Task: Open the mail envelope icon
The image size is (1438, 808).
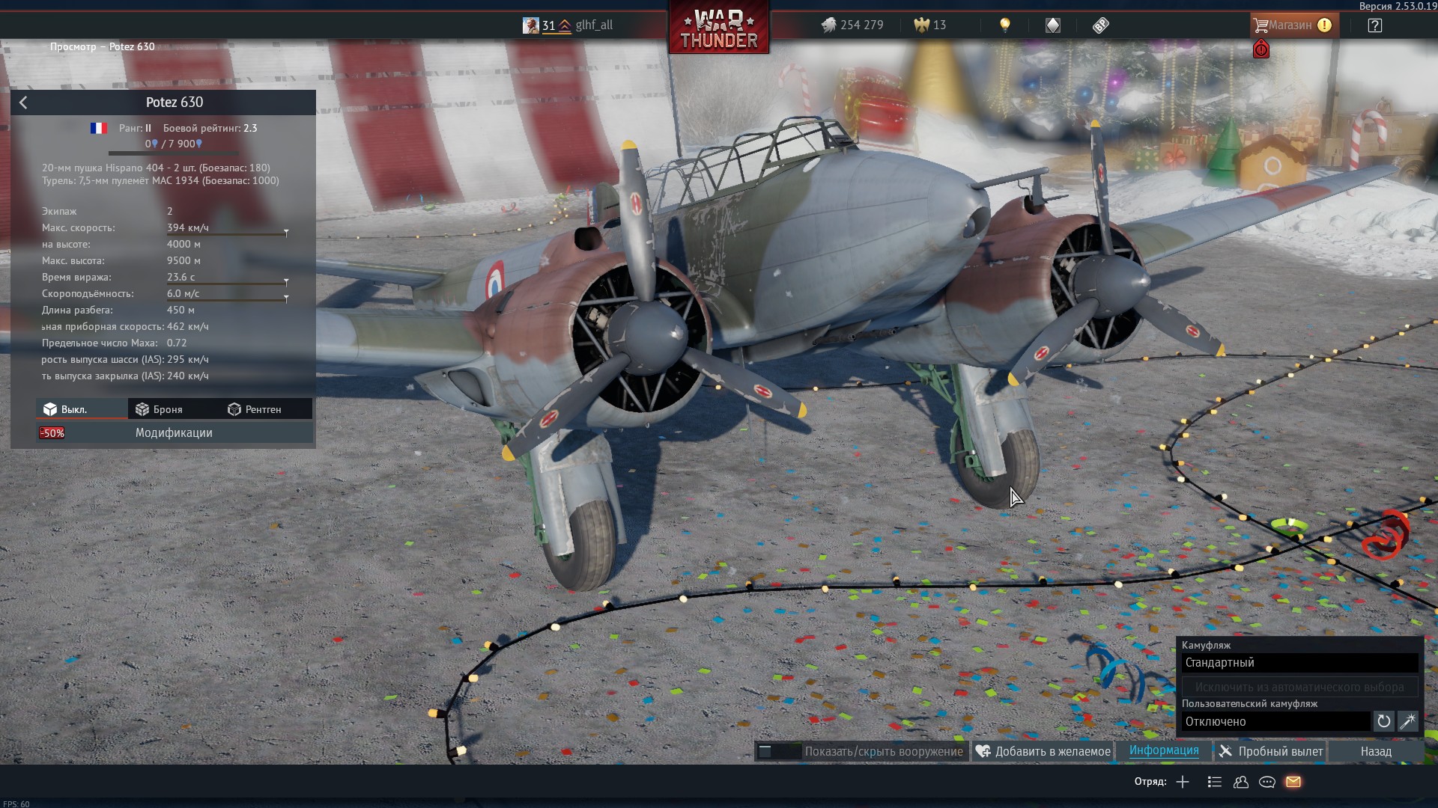Action: click(x=1293, y=782)
